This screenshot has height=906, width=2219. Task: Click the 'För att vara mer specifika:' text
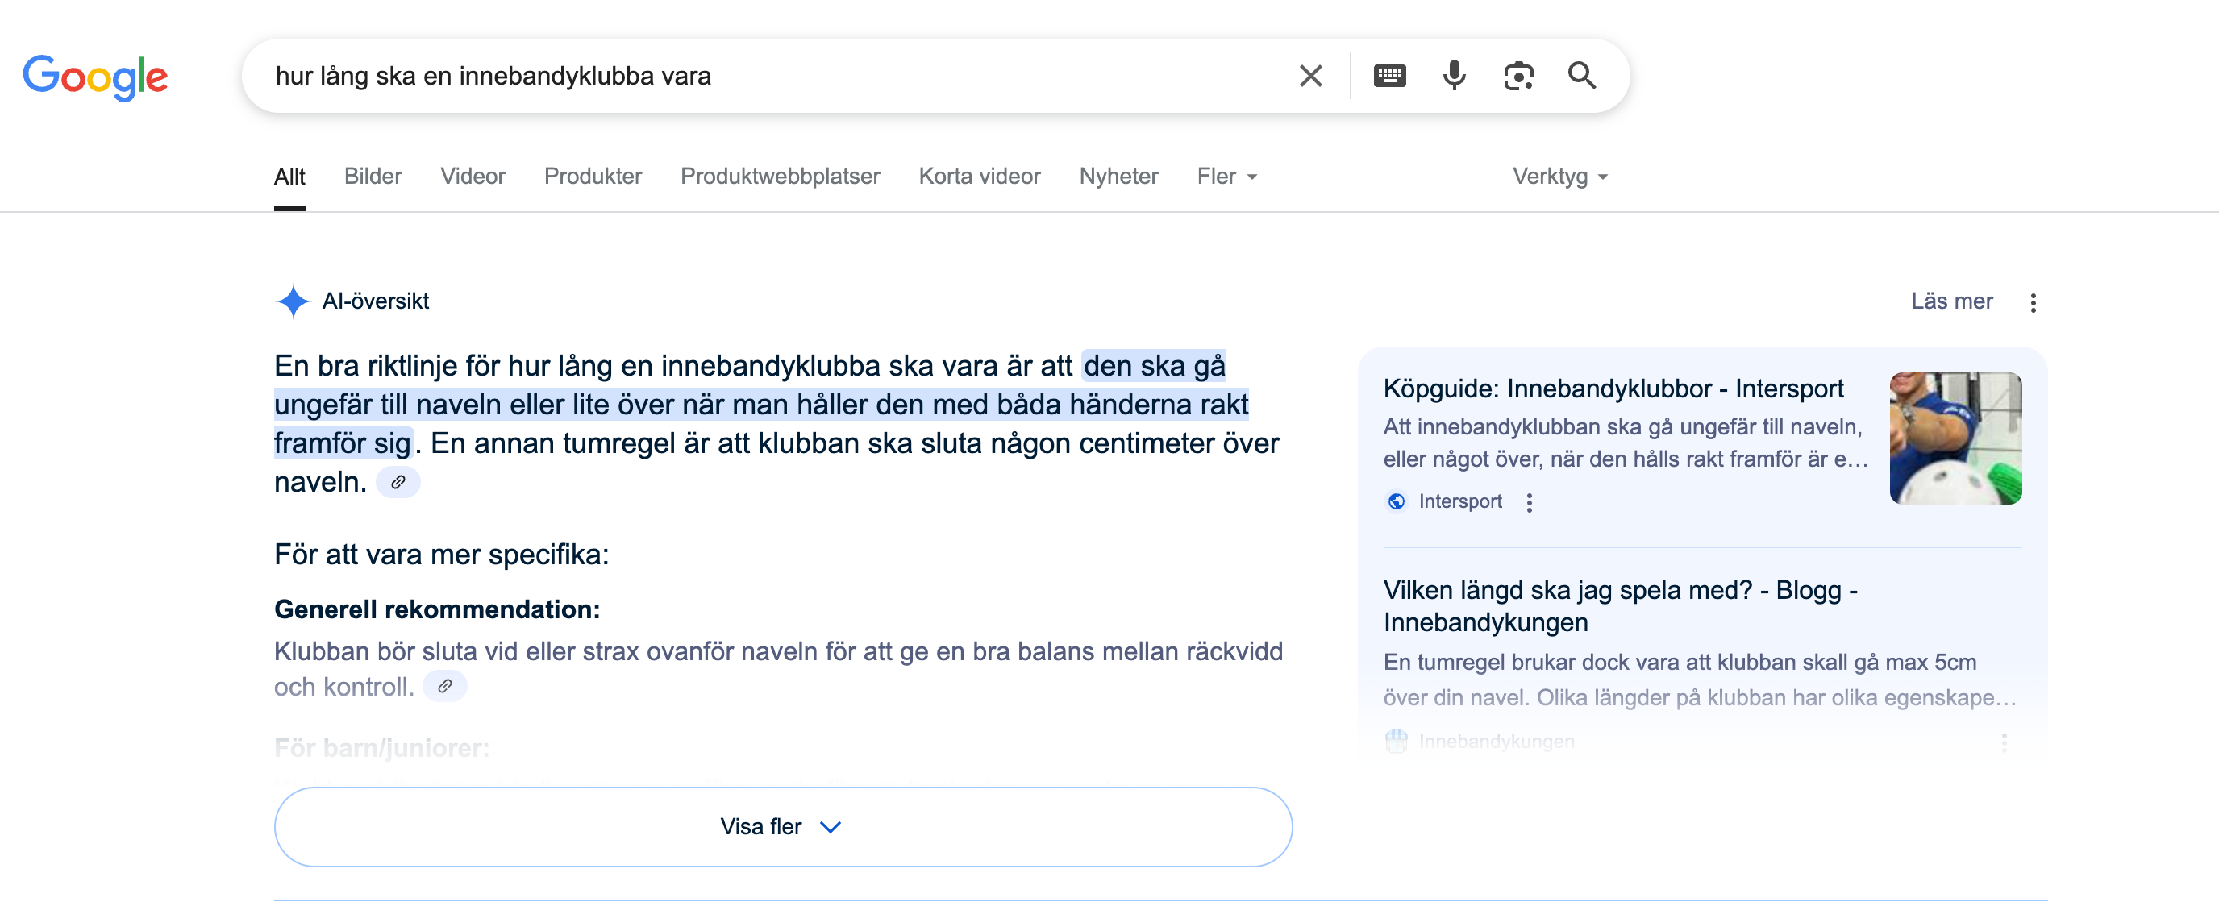click(x=441, y=554)
